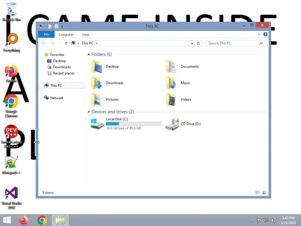Open the Computer ribbon tab
301x226 pixels.
pyautogui.click(x=66, y=35)
